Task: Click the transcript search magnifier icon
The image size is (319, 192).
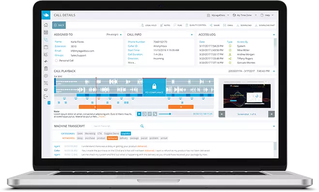Action: (142, 126)
